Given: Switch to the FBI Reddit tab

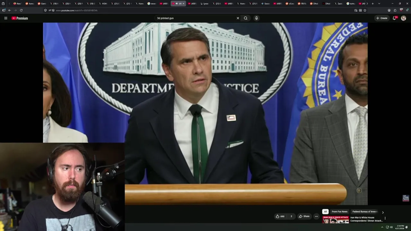Looking at the screenshot, I should [x=302, y=4].
